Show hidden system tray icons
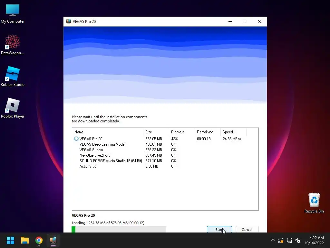 (x=273, y=240)
